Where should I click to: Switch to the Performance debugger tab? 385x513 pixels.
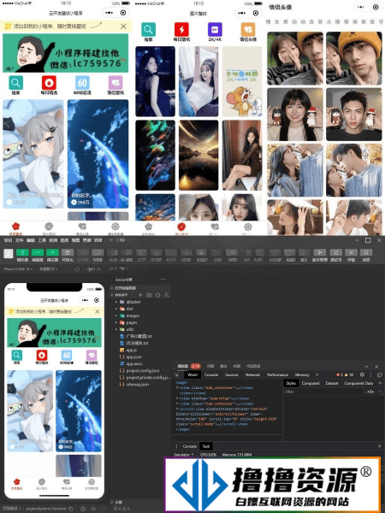pos(277,374)
